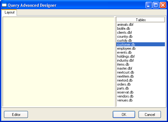This screenshot has width=168, height=122.
Task: Pick the orders.db table entry
Action: coord(141,84)
